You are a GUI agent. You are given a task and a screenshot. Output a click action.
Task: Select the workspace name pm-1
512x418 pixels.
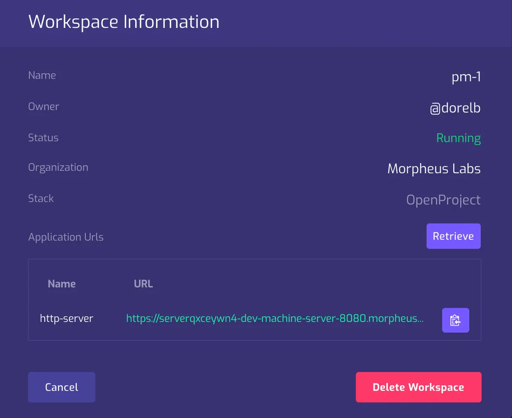(x=466, y=77)
